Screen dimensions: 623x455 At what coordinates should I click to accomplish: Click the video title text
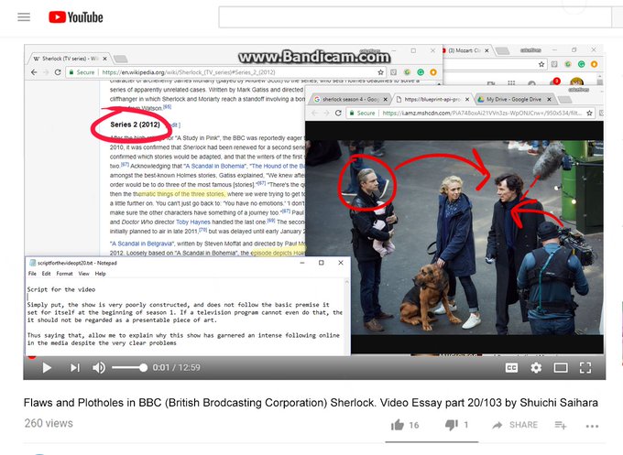click(x=311, y=403)
